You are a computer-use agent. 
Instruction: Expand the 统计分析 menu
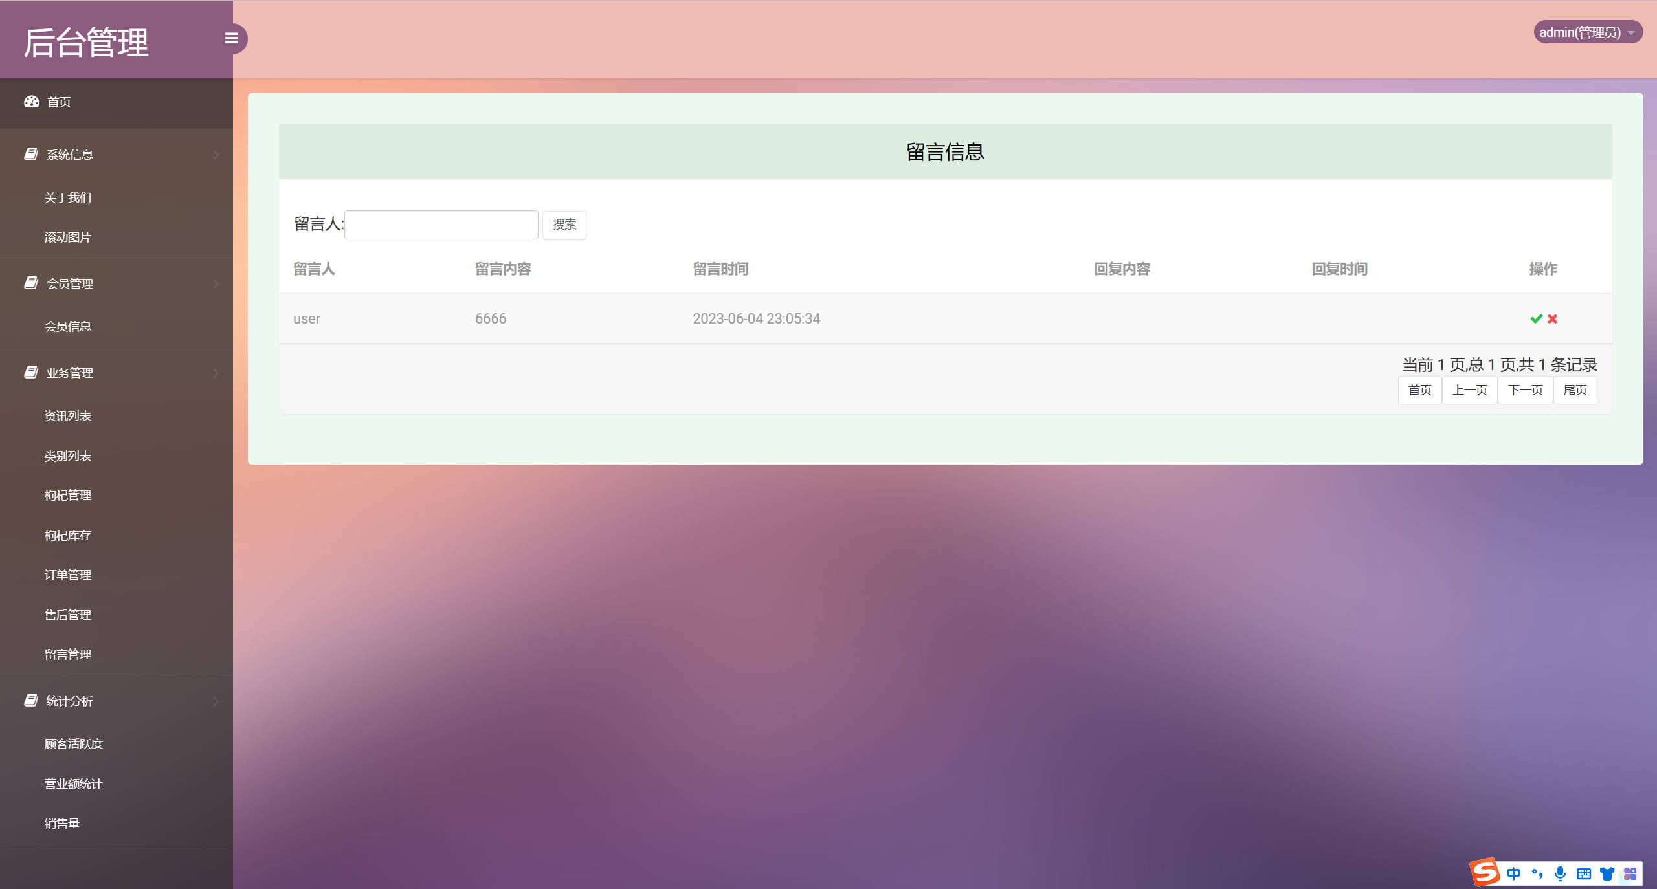pyautogui.click(x=216, y=701)
